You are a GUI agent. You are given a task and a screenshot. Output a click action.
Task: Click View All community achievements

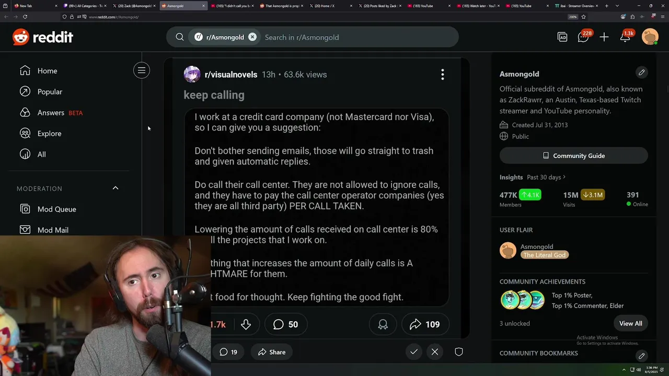tap(631, 323)
